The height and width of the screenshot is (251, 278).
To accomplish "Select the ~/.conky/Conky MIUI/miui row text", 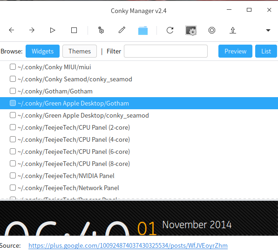I will [x=54, y=67].
